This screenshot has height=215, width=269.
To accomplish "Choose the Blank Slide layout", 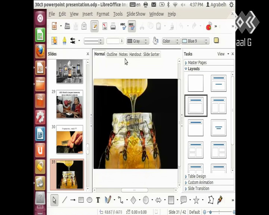I will pos(195,83).
